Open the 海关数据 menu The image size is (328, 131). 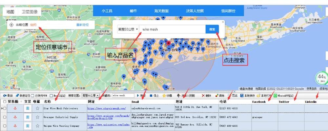tap(161, 11)
